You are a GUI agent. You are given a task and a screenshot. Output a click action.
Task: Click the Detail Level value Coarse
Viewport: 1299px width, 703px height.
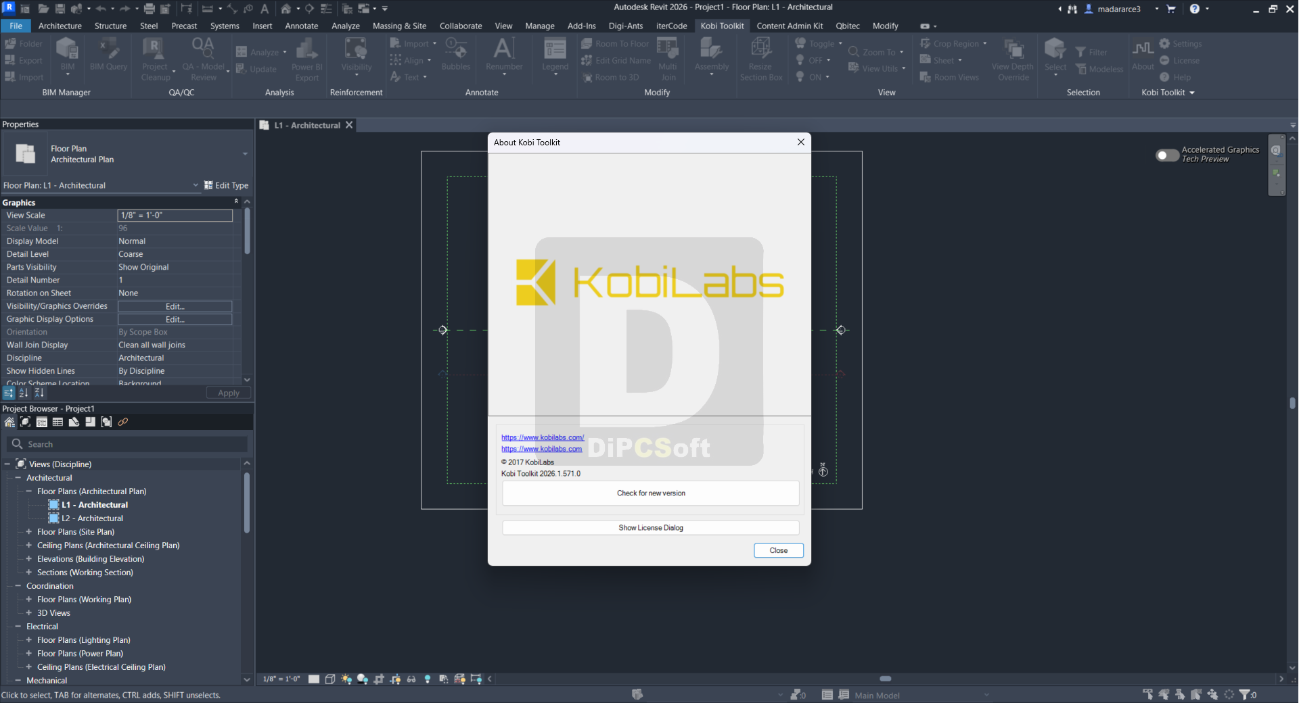(131, 254)
